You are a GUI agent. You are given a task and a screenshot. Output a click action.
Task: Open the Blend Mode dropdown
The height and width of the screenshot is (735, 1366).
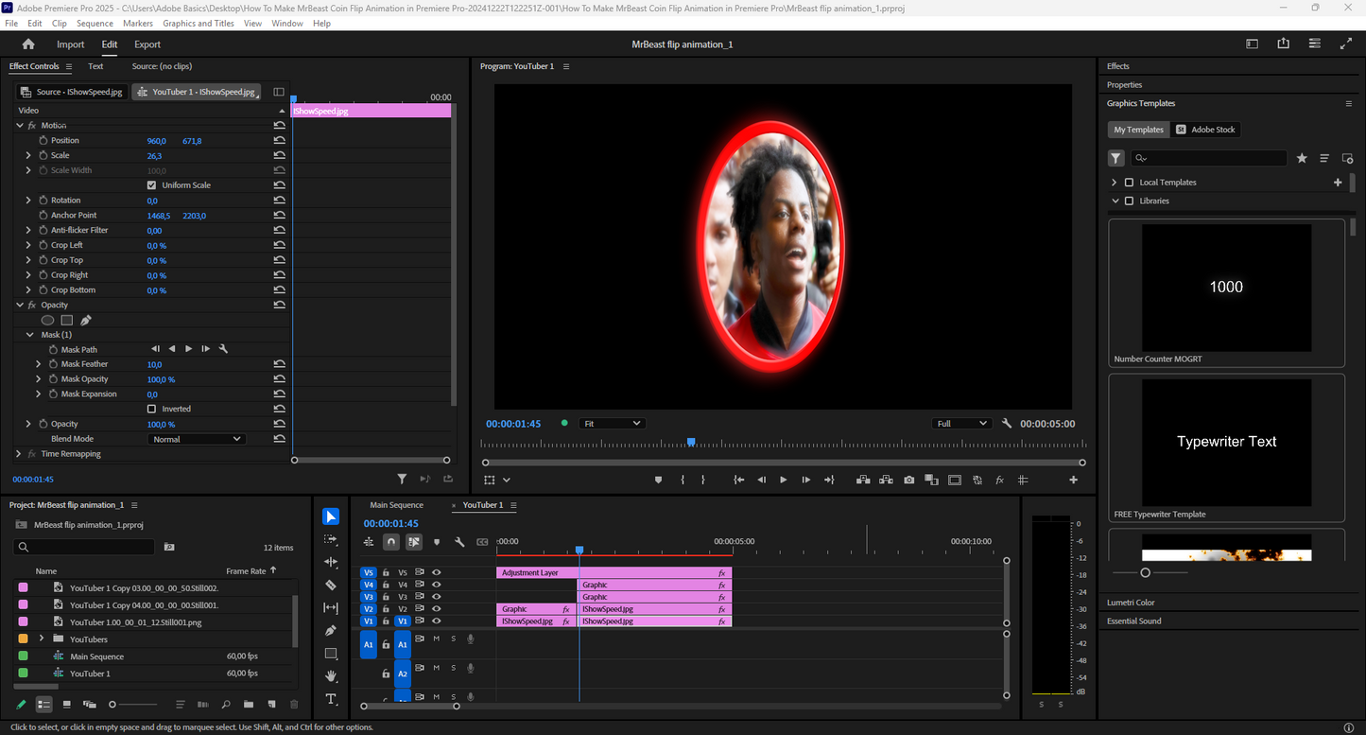197,439
